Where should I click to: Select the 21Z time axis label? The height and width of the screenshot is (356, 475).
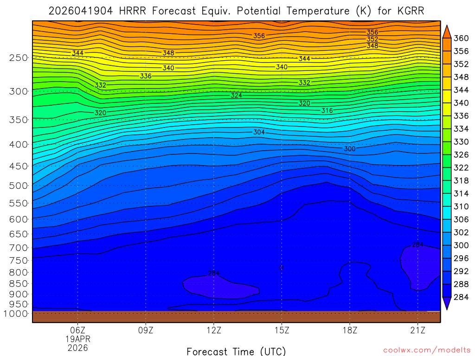pyautogui.click(x=418, y=330)
